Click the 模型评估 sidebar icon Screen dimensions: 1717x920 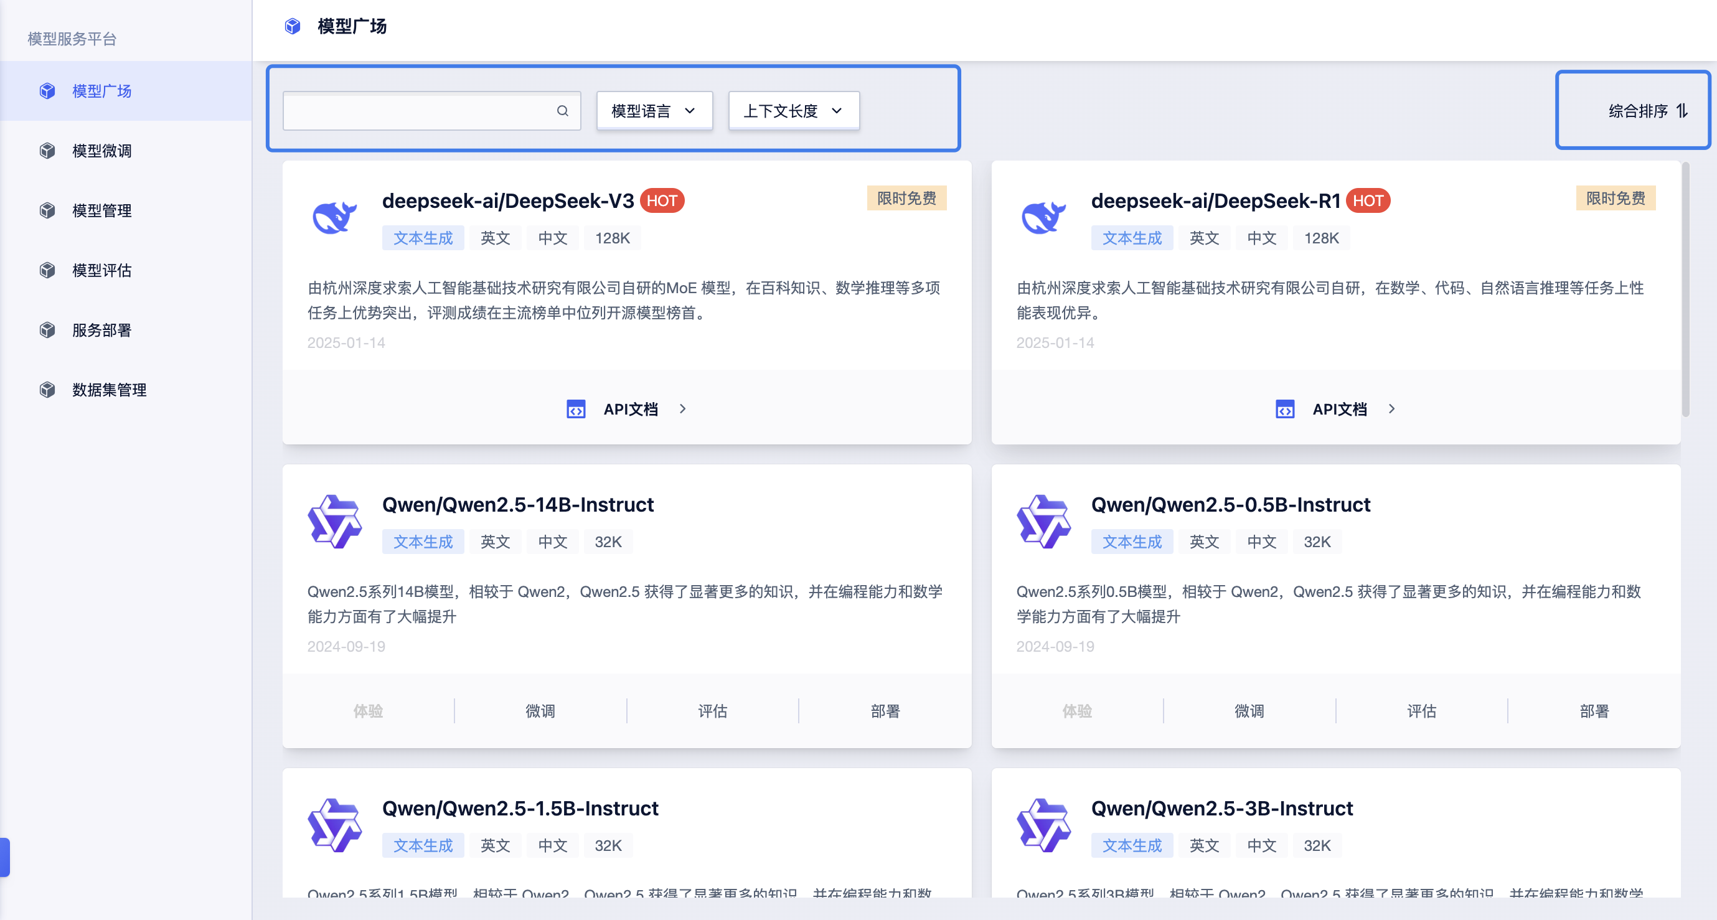point(47,270)
